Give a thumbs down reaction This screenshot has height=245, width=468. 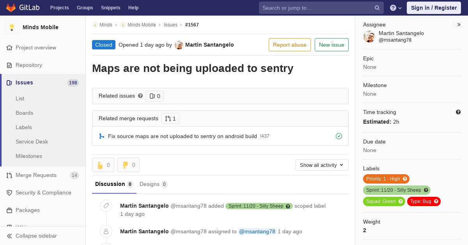(128, 165)
